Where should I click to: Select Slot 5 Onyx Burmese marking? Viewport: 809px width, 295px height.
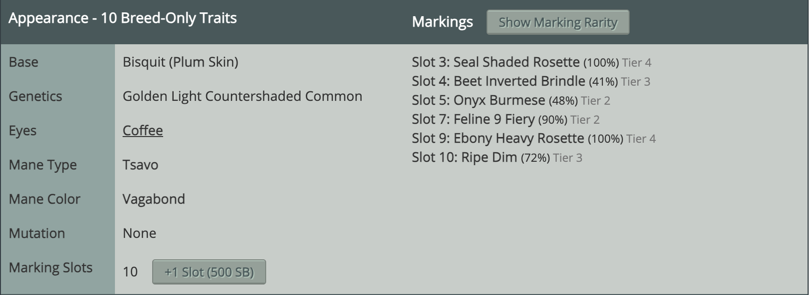click(511, 100)
